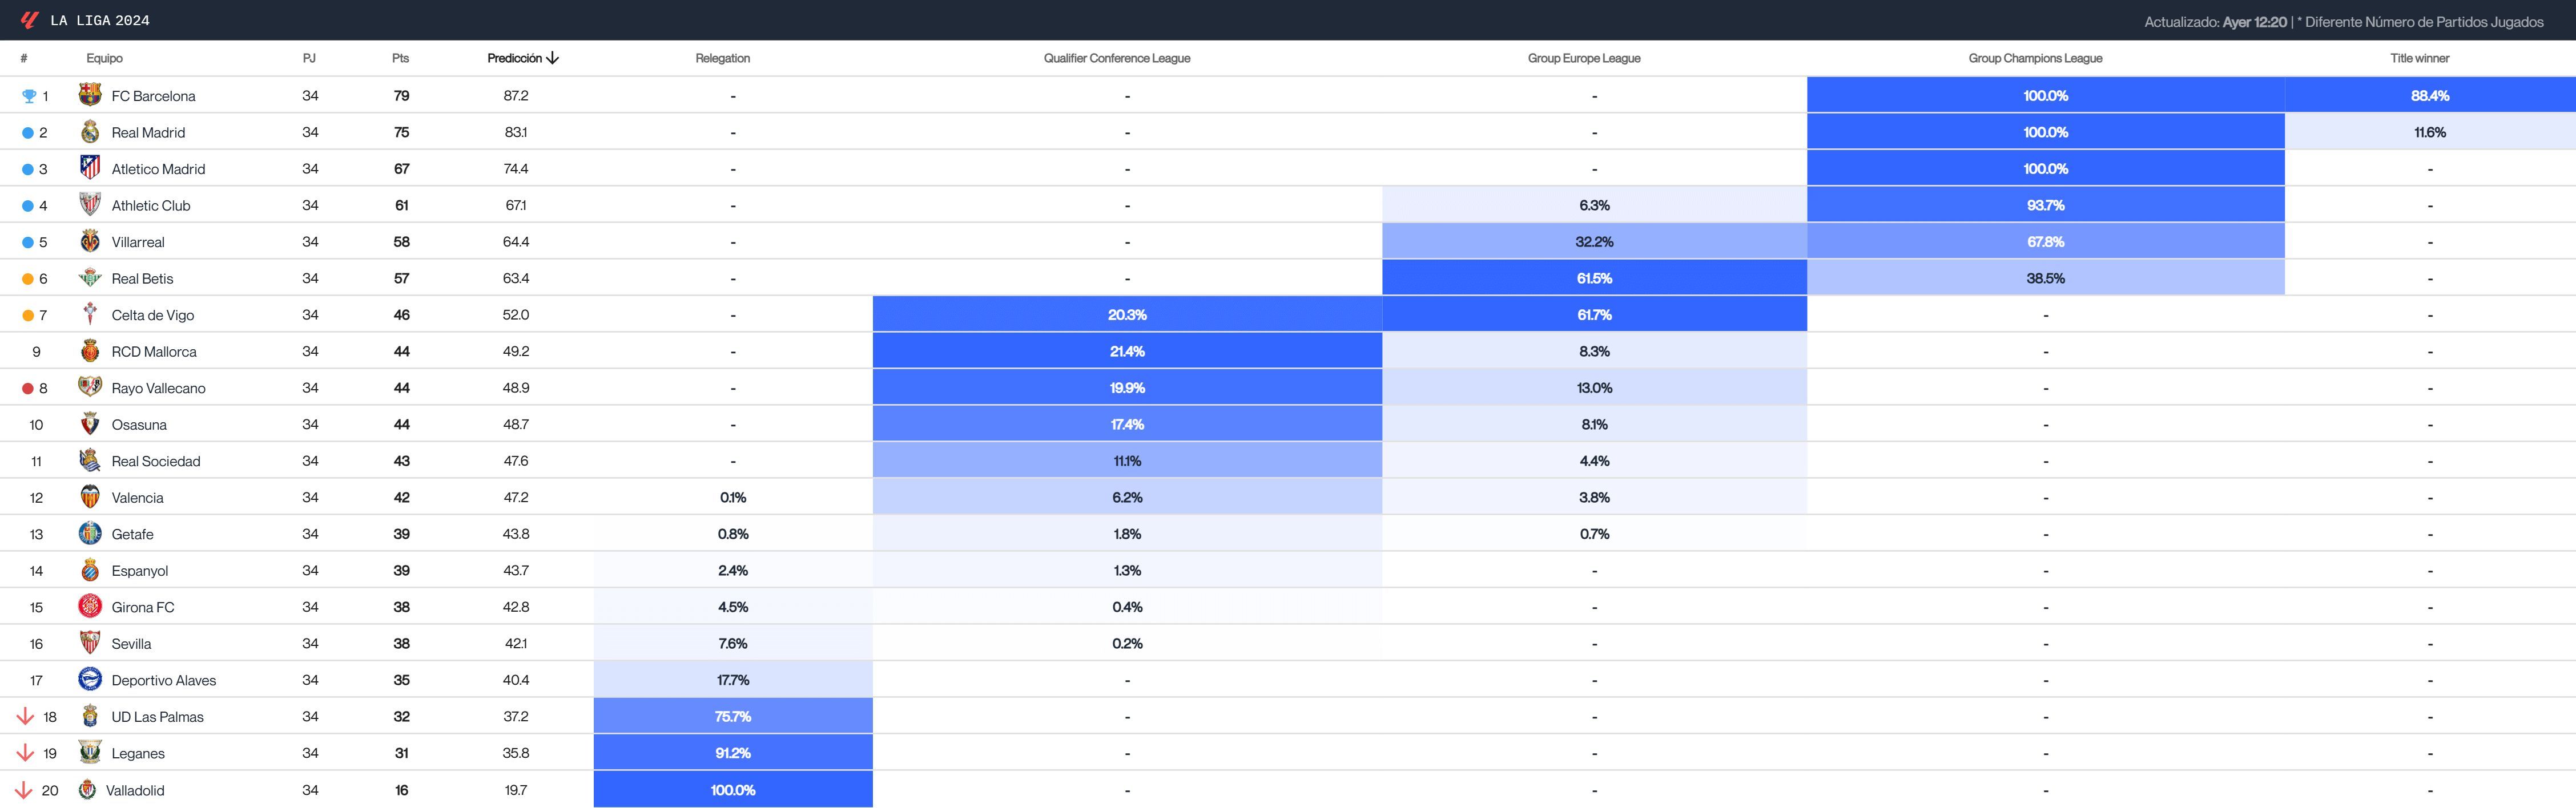Image resolution: width=2576 pixels, height=808 pixels.
Task: Sort table by Relegation column header
Action: tap(722, 58)
